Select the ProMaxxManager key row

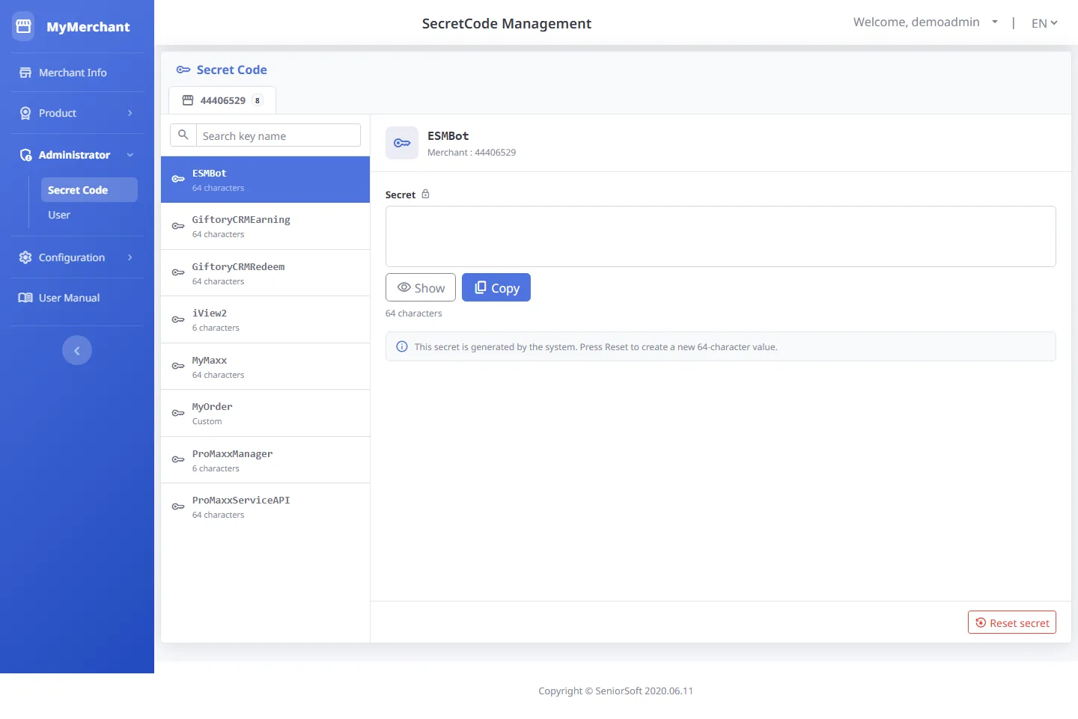[x=265, y=460]
